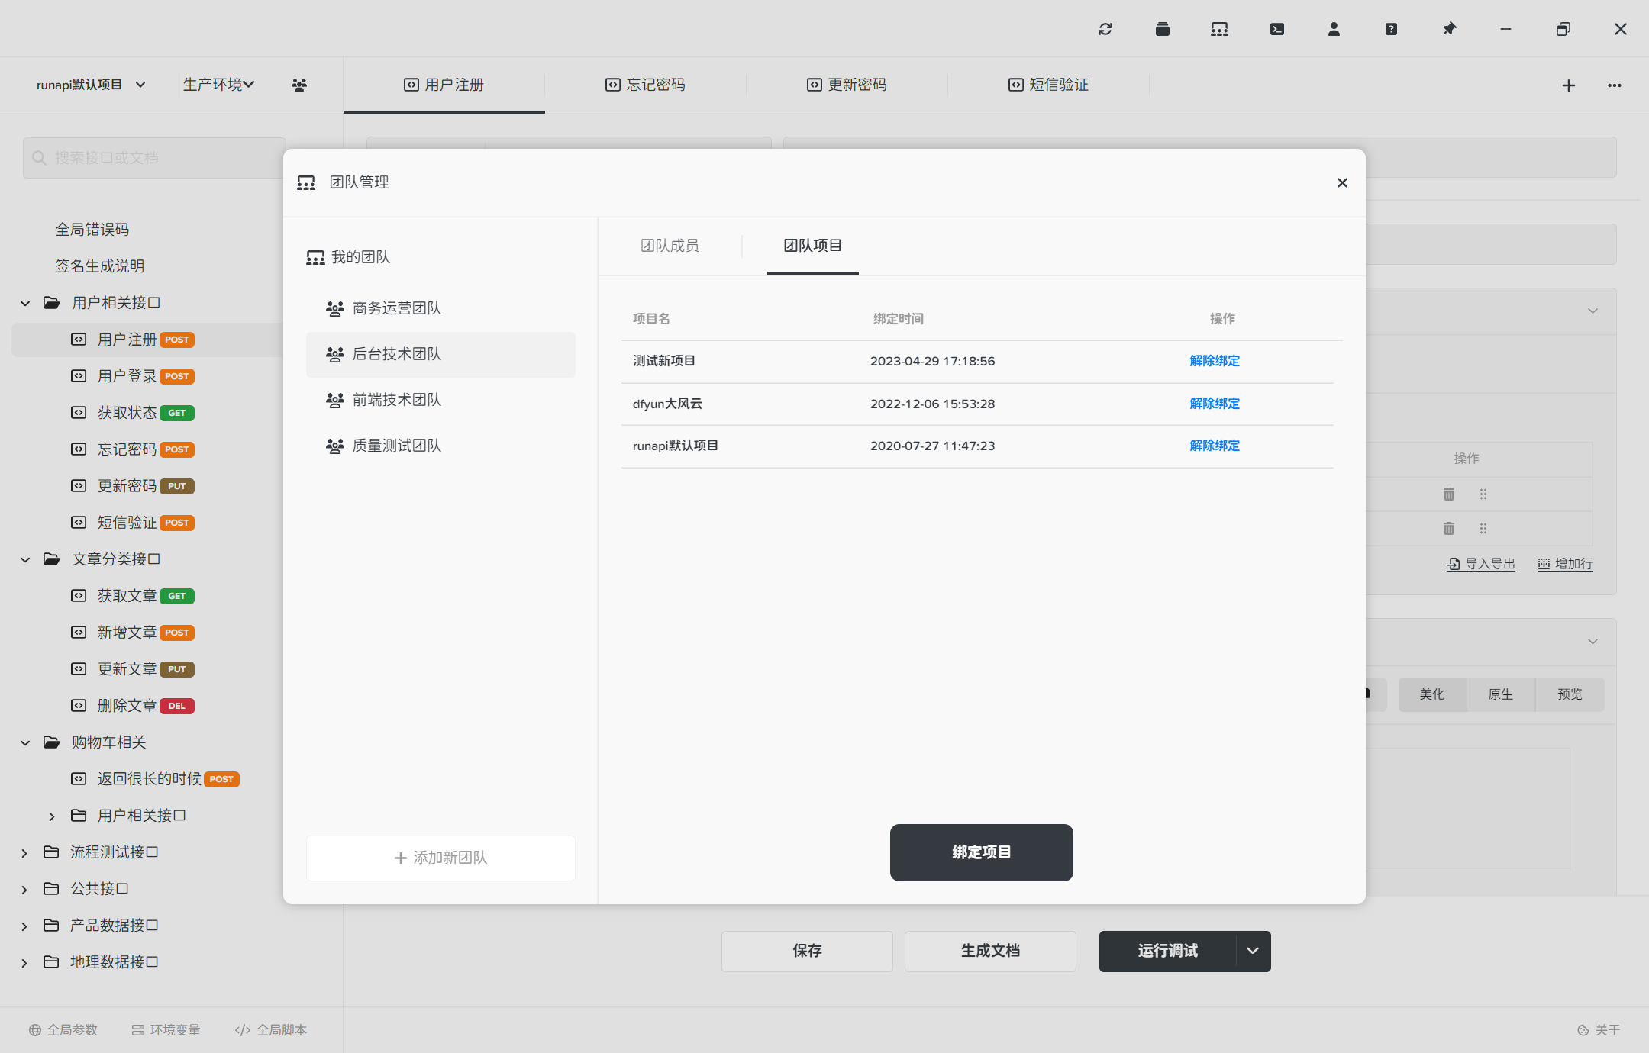Open the 生产环境 environment dropdown
Image resolution: width=1649 pixels, height=1053 pixels.
tap(218, 85)
